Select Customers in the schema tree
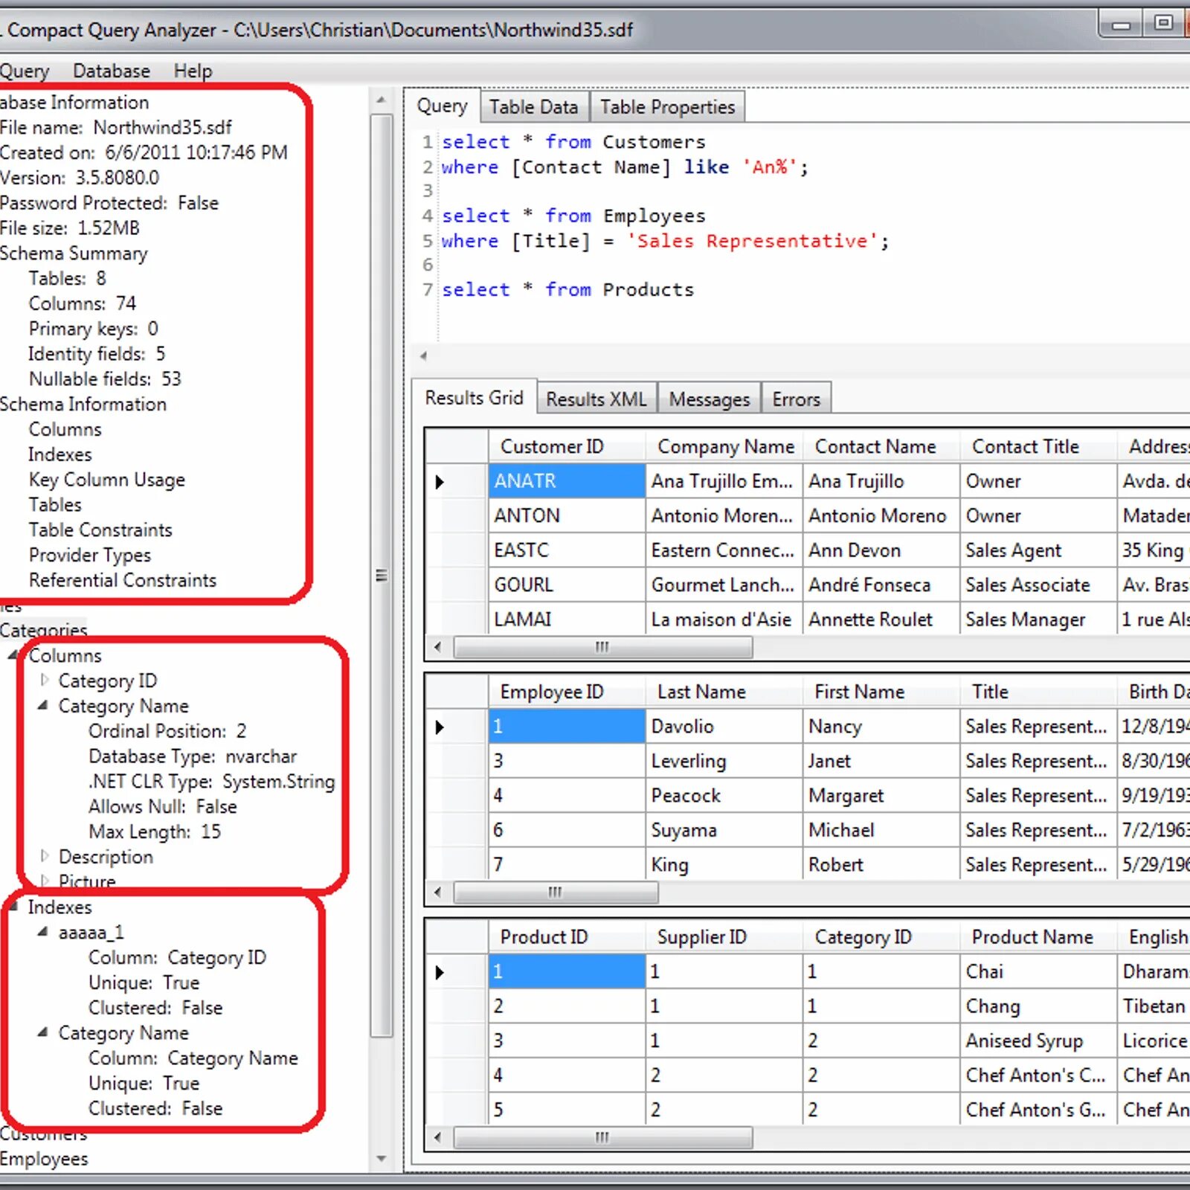The width and height of the screenshot is (1190, 1190). (45, 1133)
